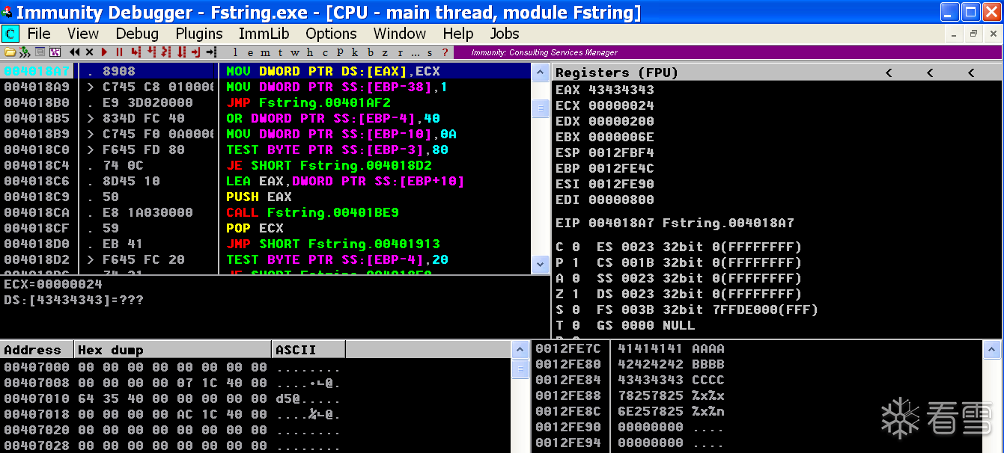Click the dump pane scroll up arrow

pyautogui.click(x=520, y=350)
